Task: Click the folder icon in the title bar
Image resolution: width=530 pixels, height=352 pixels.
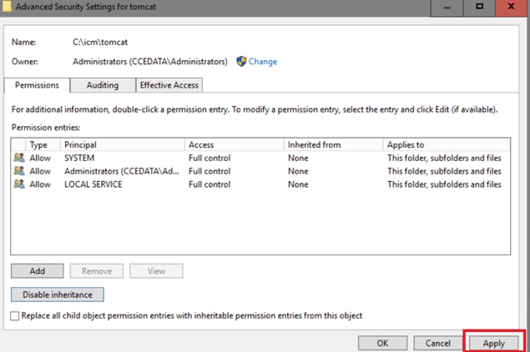Action: pyautogui.click(x=7, y=7)
